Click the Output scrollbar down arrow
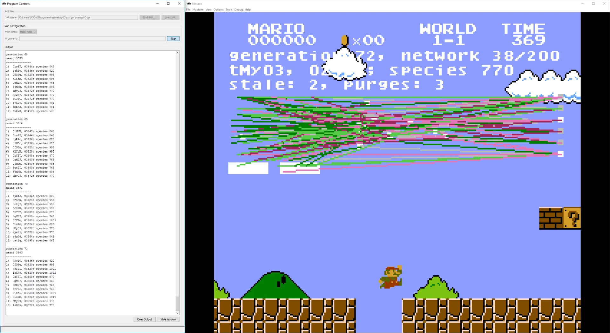The height and width of the screenshot is (333, 610). tap(177, 313)
